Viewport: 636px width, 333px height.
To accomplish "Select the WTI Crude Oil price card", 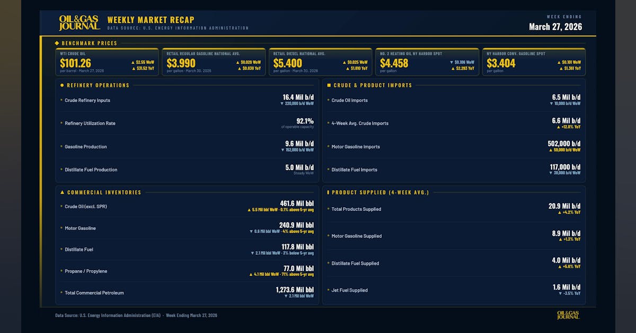I will (107, 62).
